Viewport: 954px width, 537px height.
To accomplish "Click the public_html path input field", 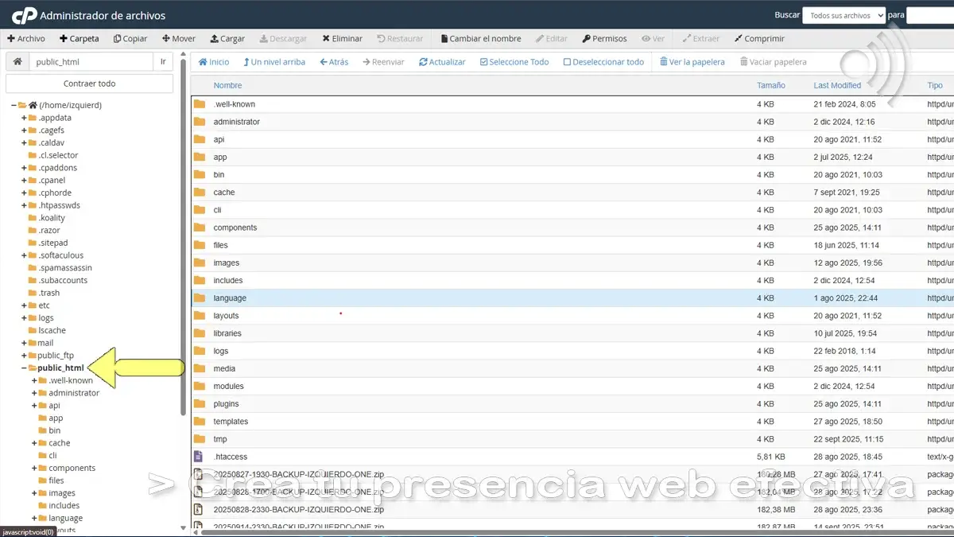I will click(x=90, y=62).
